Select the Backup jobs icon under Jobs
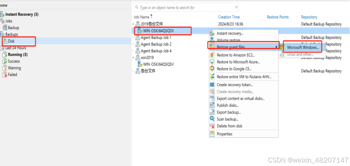 point(5,28)
